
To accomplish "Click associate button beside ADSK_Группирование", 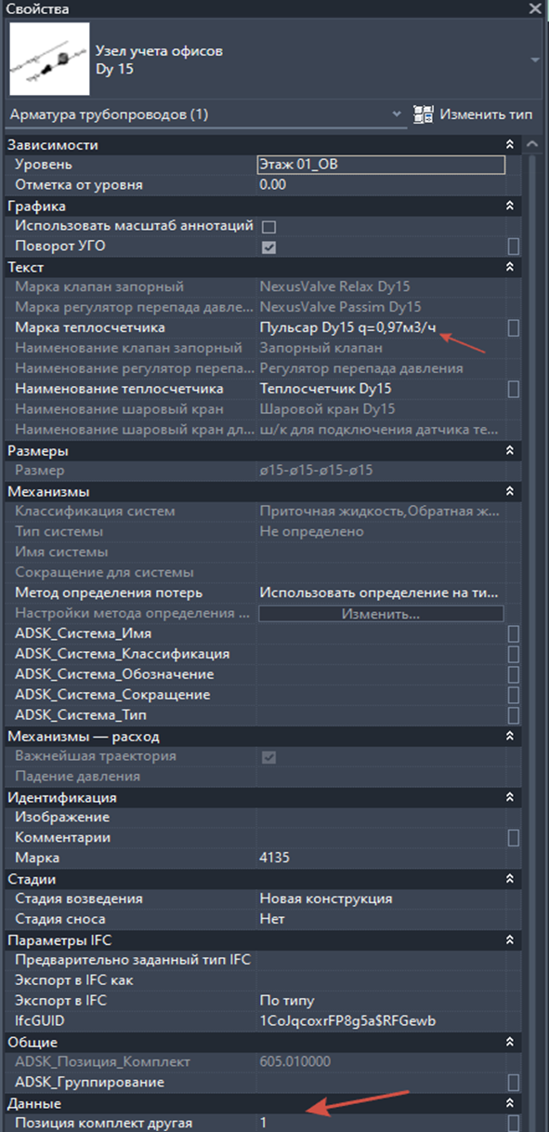I will (513, 1083).
